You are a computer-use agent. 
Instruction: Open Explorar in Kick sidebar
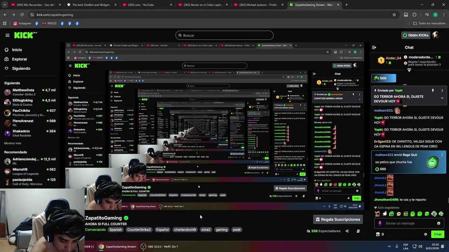coord(16,59)
